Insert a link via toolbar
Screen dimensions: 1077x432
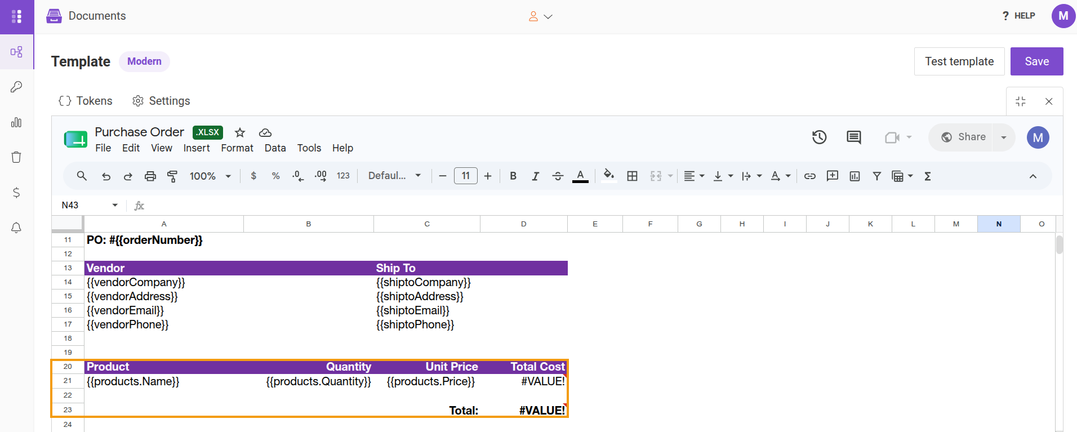pos(809,176)
